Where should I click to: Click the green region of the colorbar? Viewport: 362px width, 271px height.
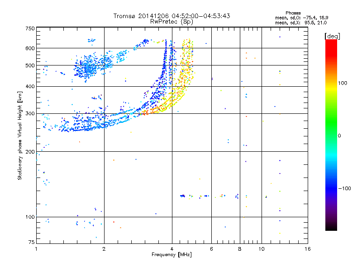click(x=331, y=122)
